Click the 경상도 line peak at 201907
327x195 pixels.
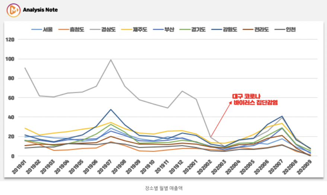pos(111,60)
